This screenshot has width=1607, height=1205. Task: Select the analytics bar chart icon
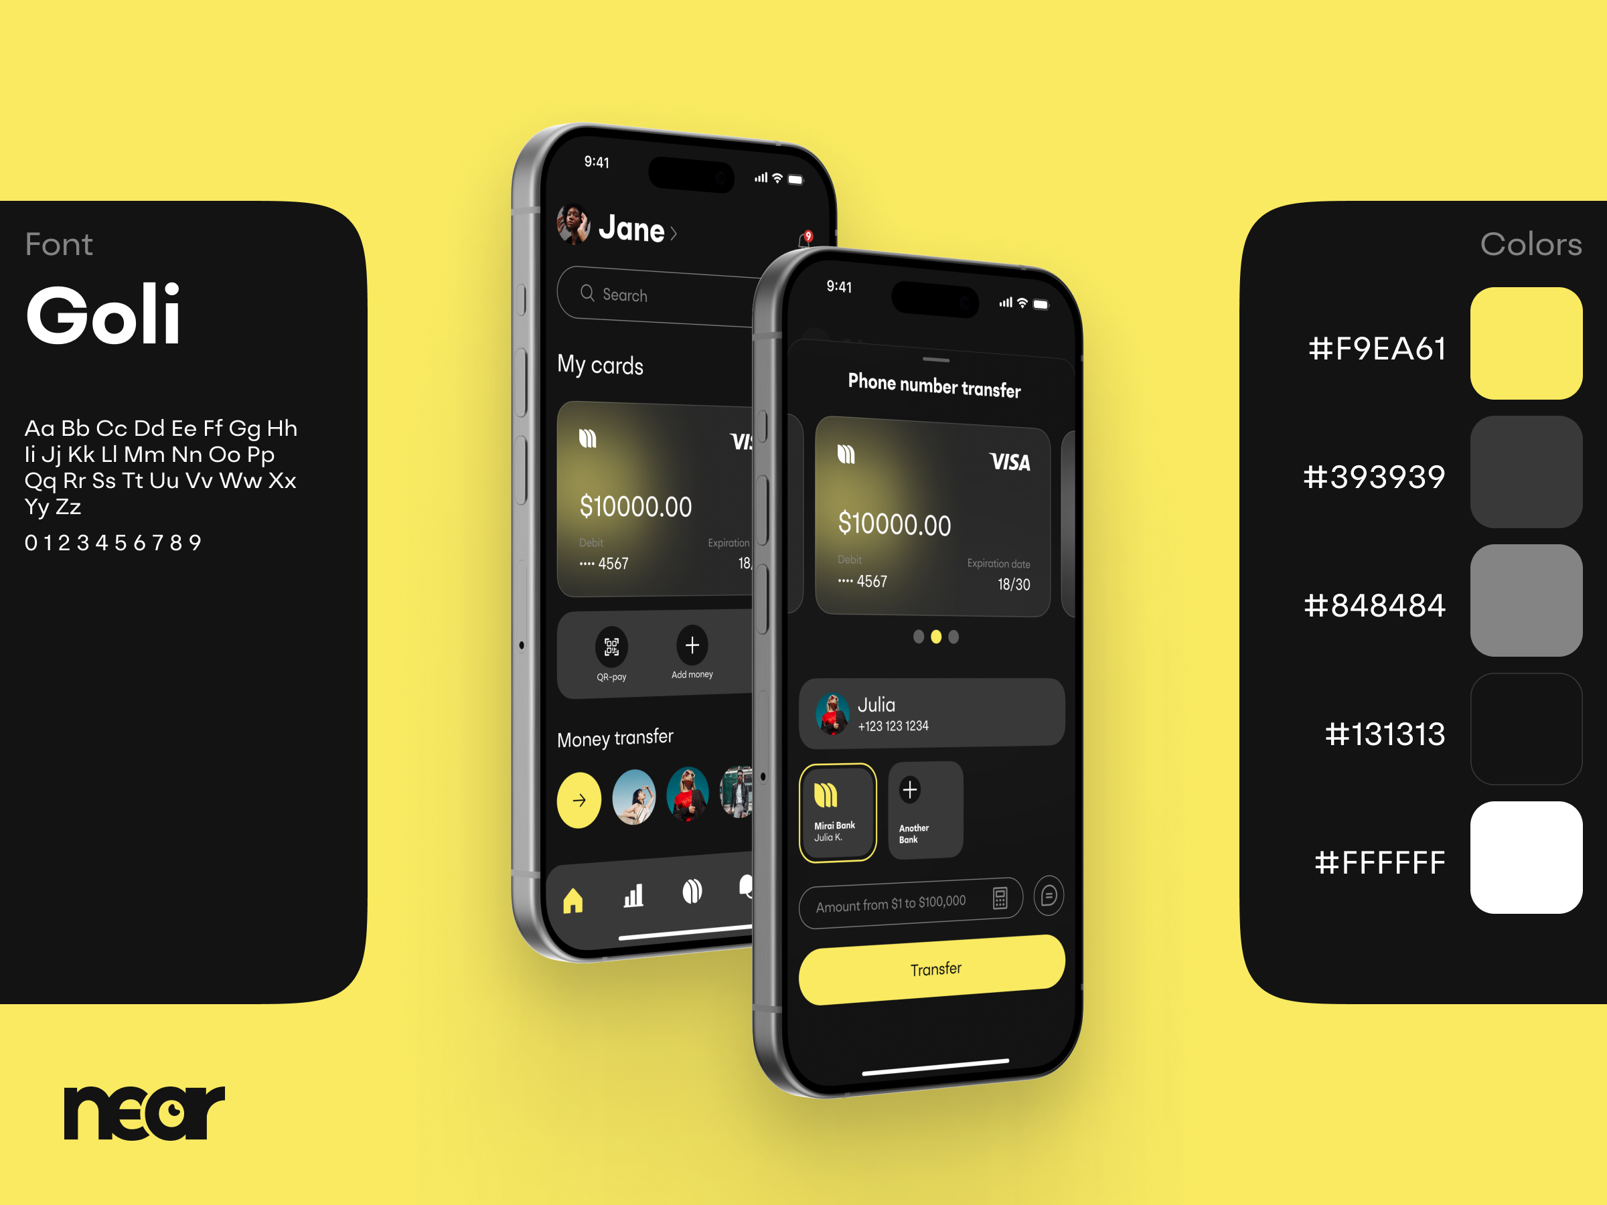(x=631, y=892)
